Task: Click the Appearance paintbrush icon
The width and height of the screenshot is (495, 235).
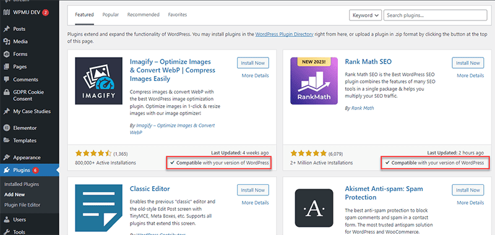Action: click(x=6, y=158)
